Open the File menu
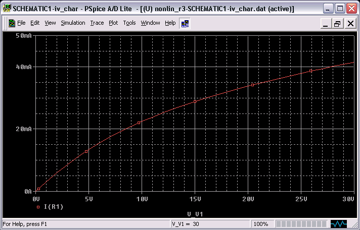The image size is (360, 230). click(x=21, y=23)
